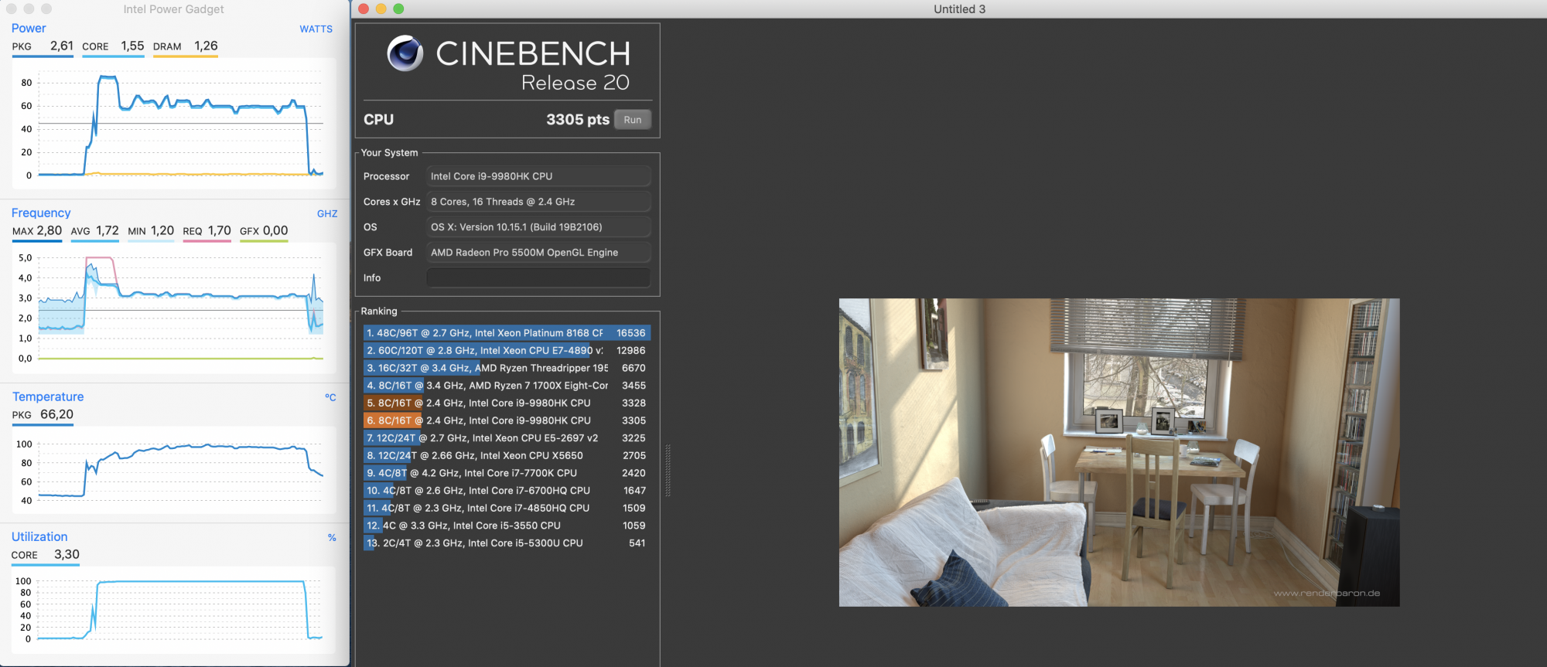Select ranking row 2 Xeon E7-4890
Viewport: 1547px width, 667px height.
point(507,351)
